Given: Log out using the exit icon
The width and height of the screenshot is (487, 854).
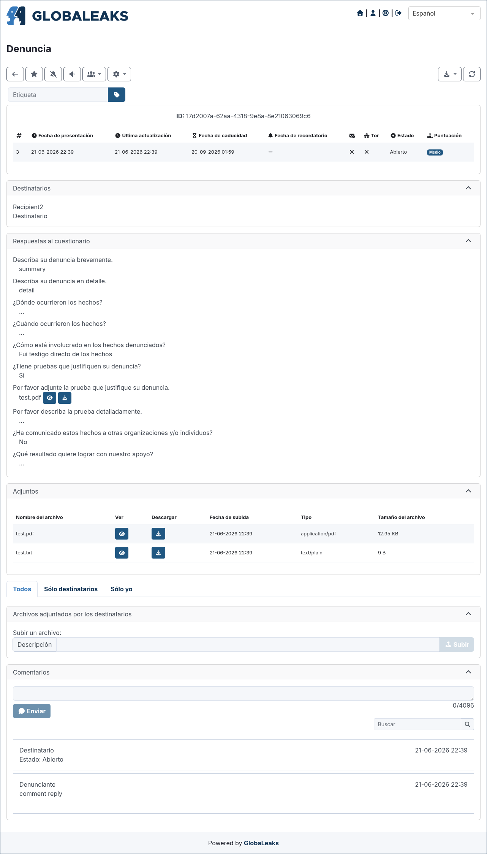Looking at the screenshot, I should point(398,13).
